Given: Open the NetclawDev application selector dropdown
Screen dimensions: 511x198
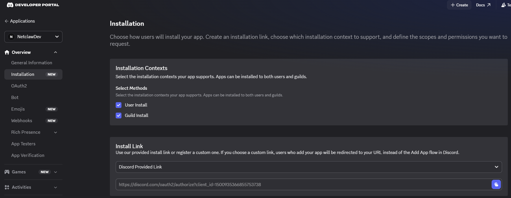Looking at the screenshot, I should tap(33, 37).
